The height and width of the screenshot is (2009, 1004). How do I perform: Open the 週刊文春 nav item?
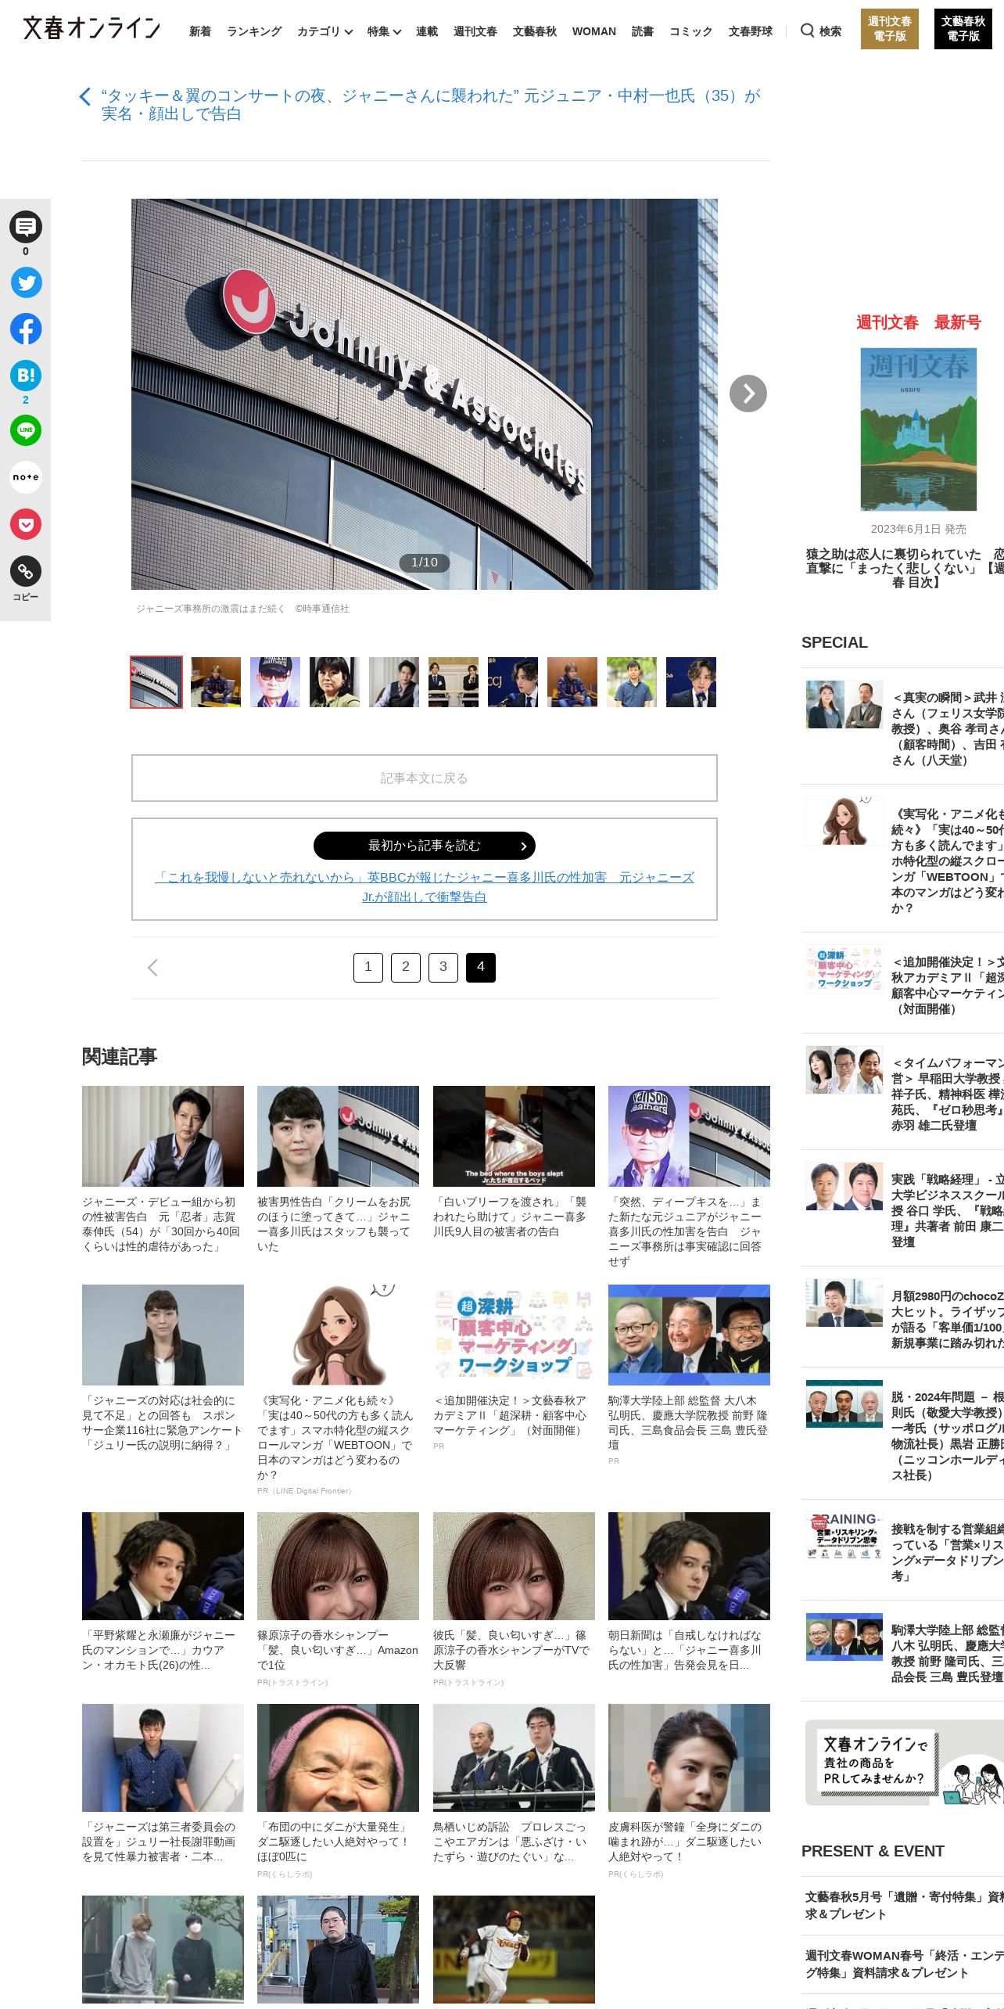[x=475, y=31]
